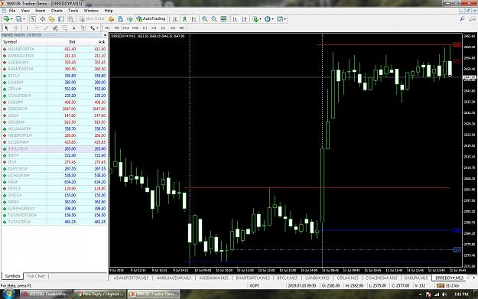
Task: Open the Navigator star-folder icon
Action: point(52,19)
